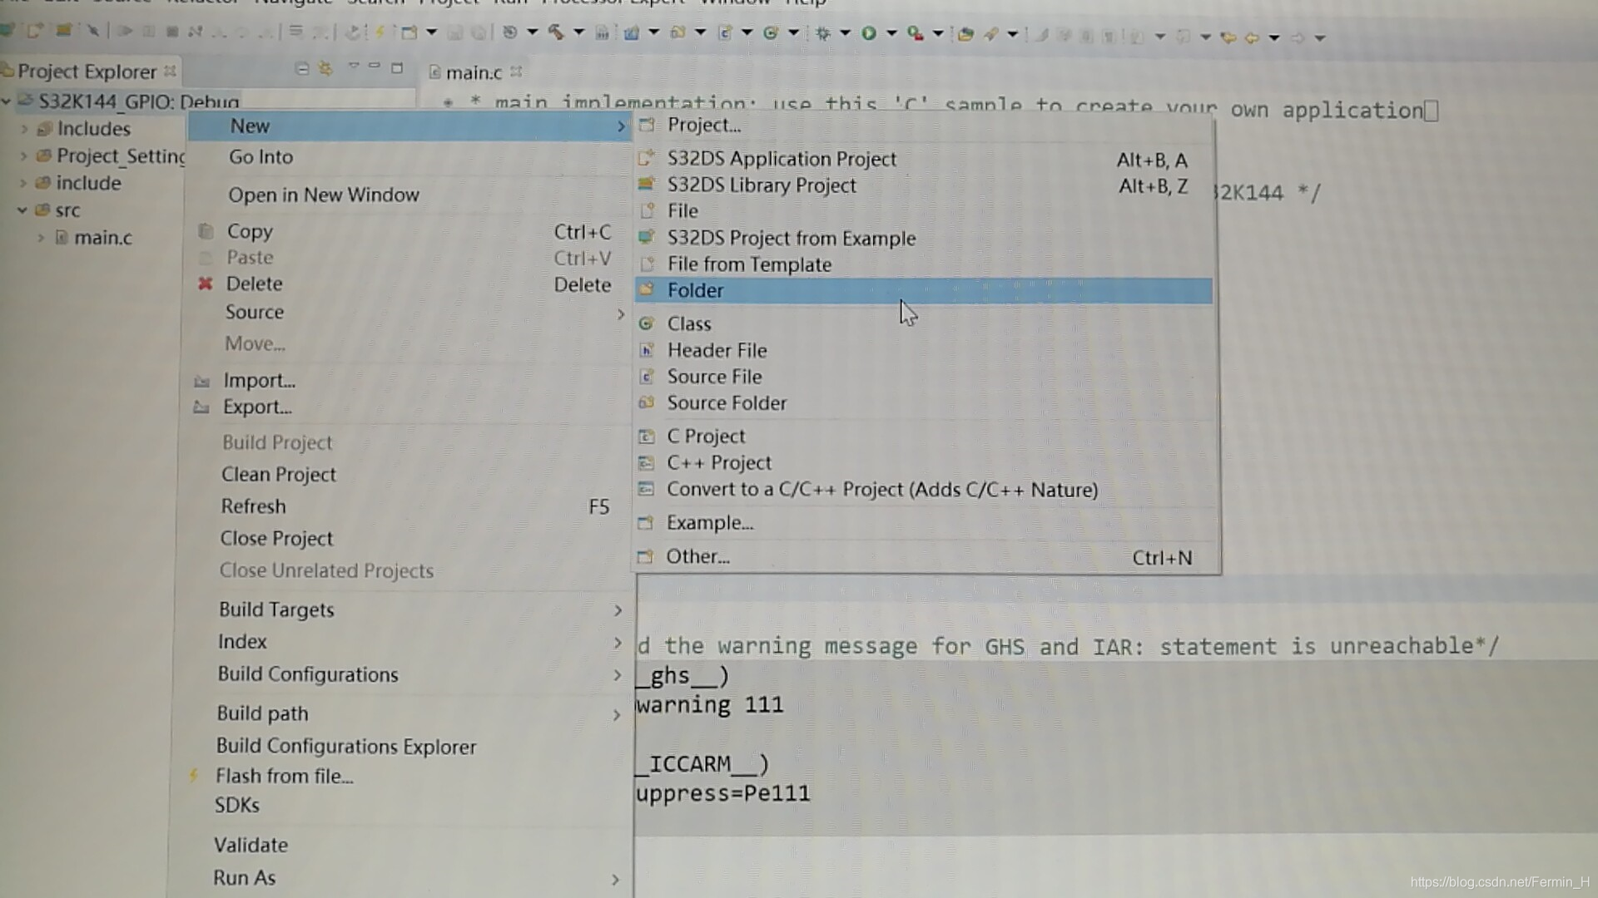Open the Back history dropdown arrow
Screen dimensions: 1598x898
(x=1274, y=37)
